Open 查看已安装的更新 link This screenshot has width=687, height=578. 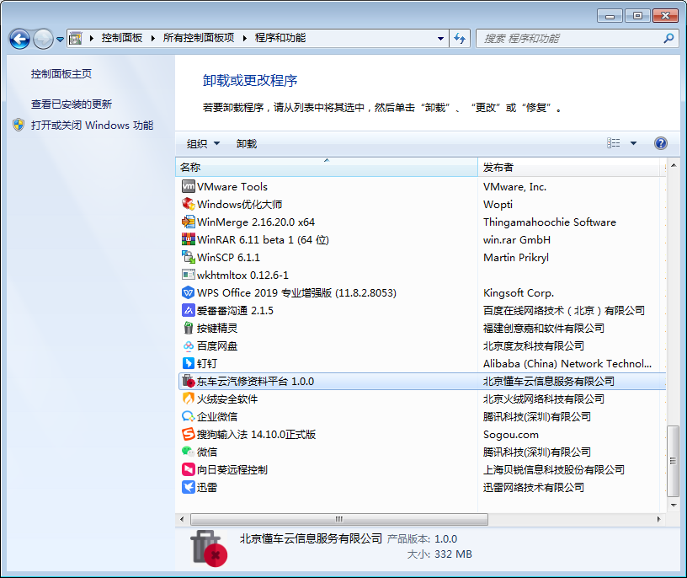[72, 104]
